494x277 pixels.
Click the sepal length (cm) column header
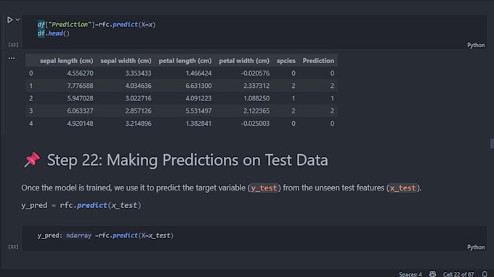(67, 61)
